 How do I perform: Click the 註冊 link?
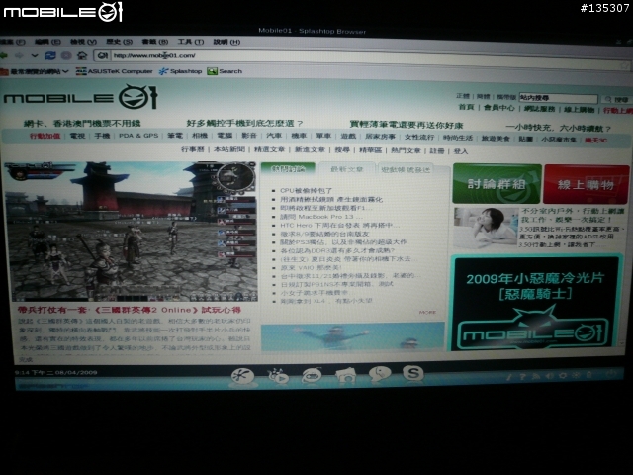[437, 151]
